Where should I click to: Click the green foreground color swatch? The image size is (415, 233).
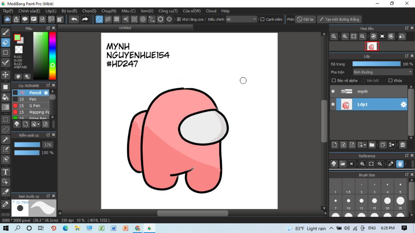[17, 38]
